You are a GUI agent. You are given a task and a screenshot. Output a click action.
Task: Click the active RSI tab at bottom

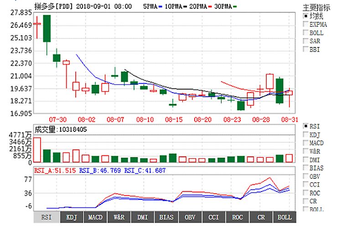[46, 217]
